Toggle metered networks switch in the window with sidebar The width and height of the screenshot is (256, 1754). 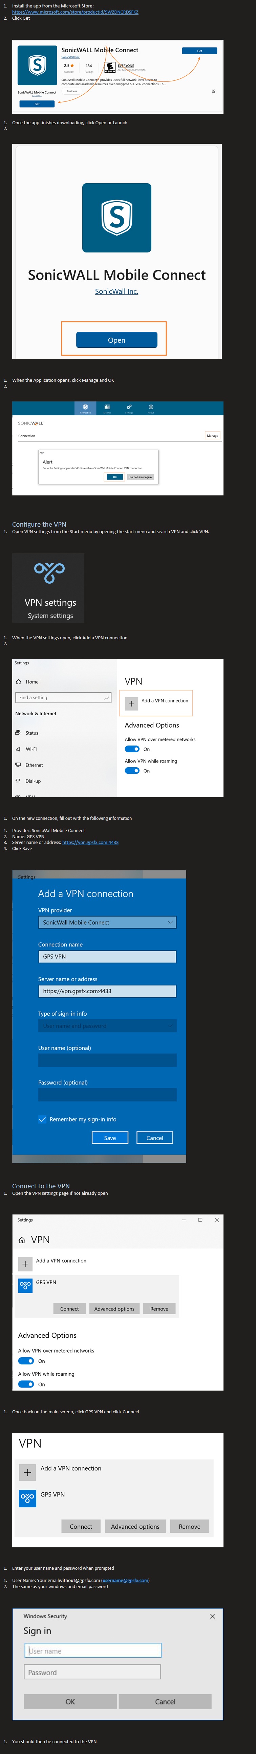click(132, 749)
